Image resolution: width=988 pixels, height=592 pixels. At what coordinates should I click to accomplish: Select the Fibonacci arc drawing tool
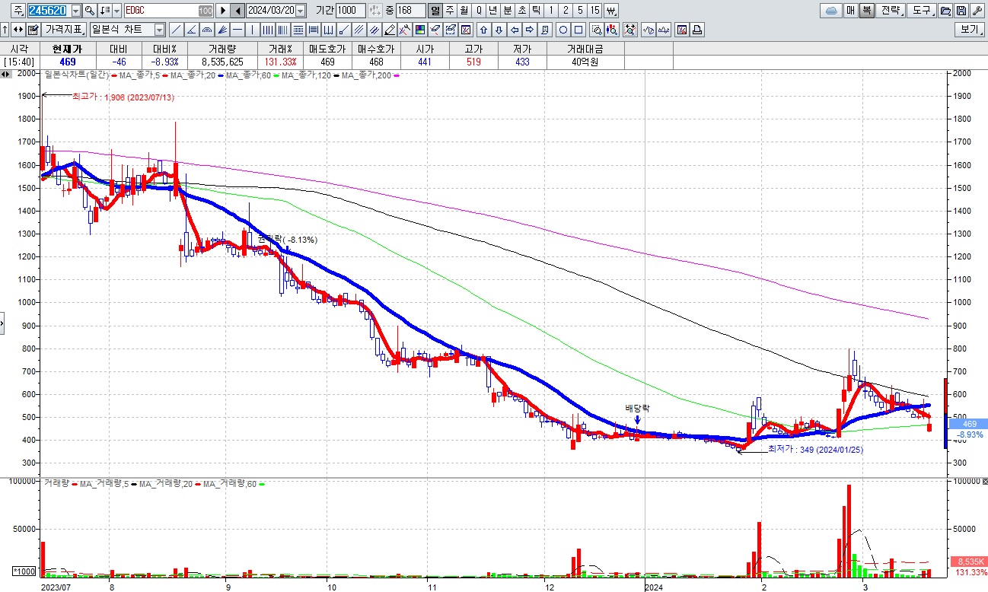pyautogui.click(x=206, y=30)
